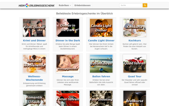Image resolution: width=169 pixels, height=106 pixels.
Task: Follow the Ballon fahren link
Action: pos(101,77)
